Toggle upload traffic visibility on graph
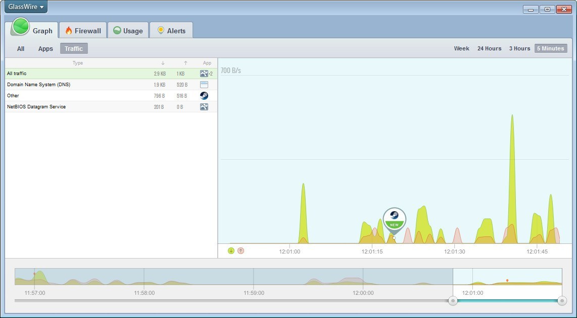 (239, 249)
